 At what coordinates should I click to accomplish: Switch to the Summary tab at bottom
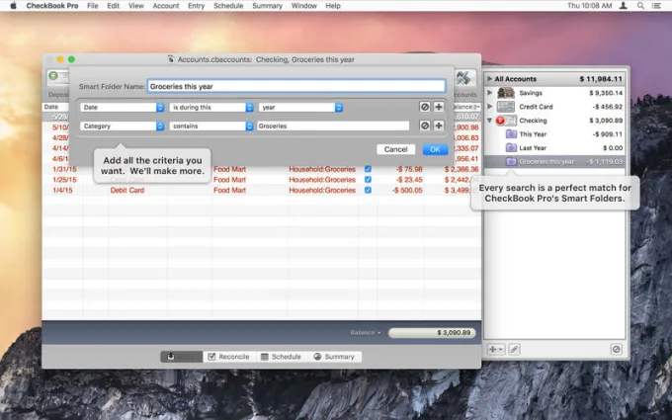click(334, 357)
